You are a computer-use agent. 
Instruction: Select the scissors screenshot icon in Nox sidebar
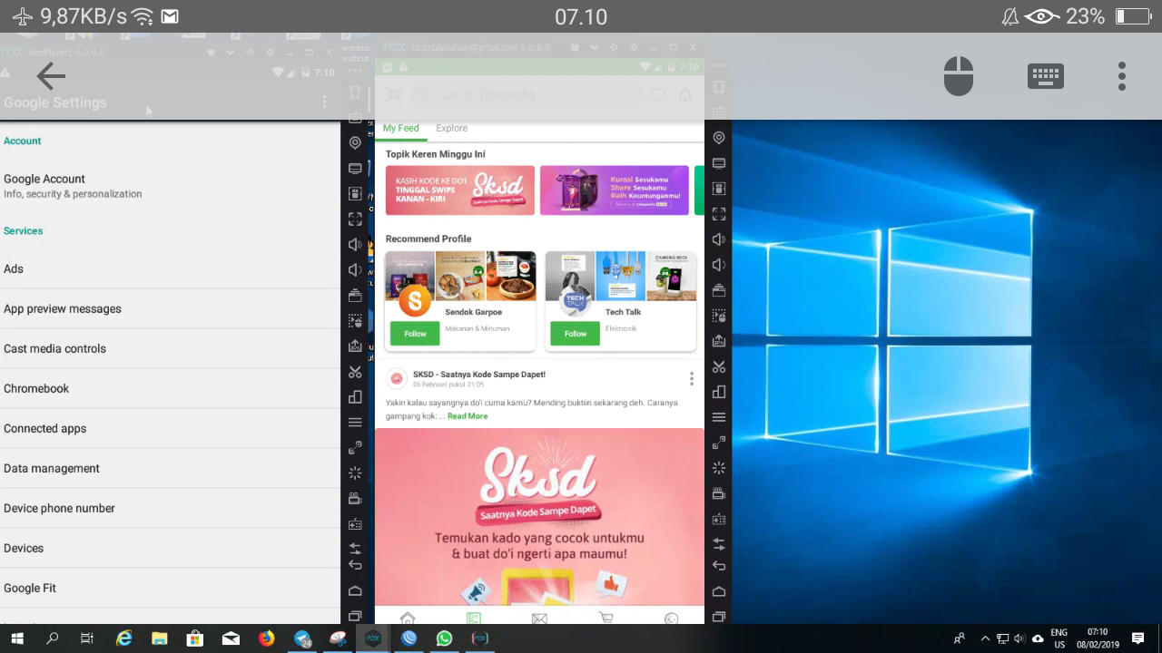(x=718, y=366)
